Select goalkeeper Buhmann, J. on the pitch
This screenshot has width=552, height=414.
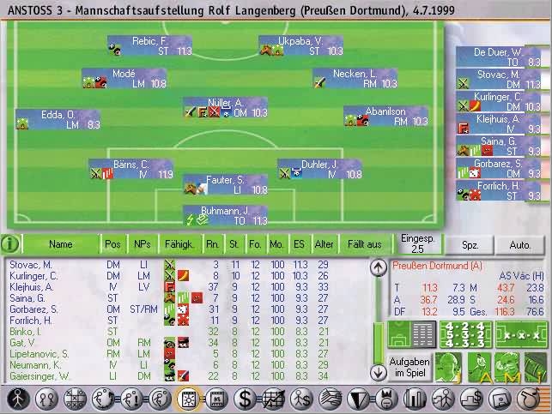pos(225,215)
